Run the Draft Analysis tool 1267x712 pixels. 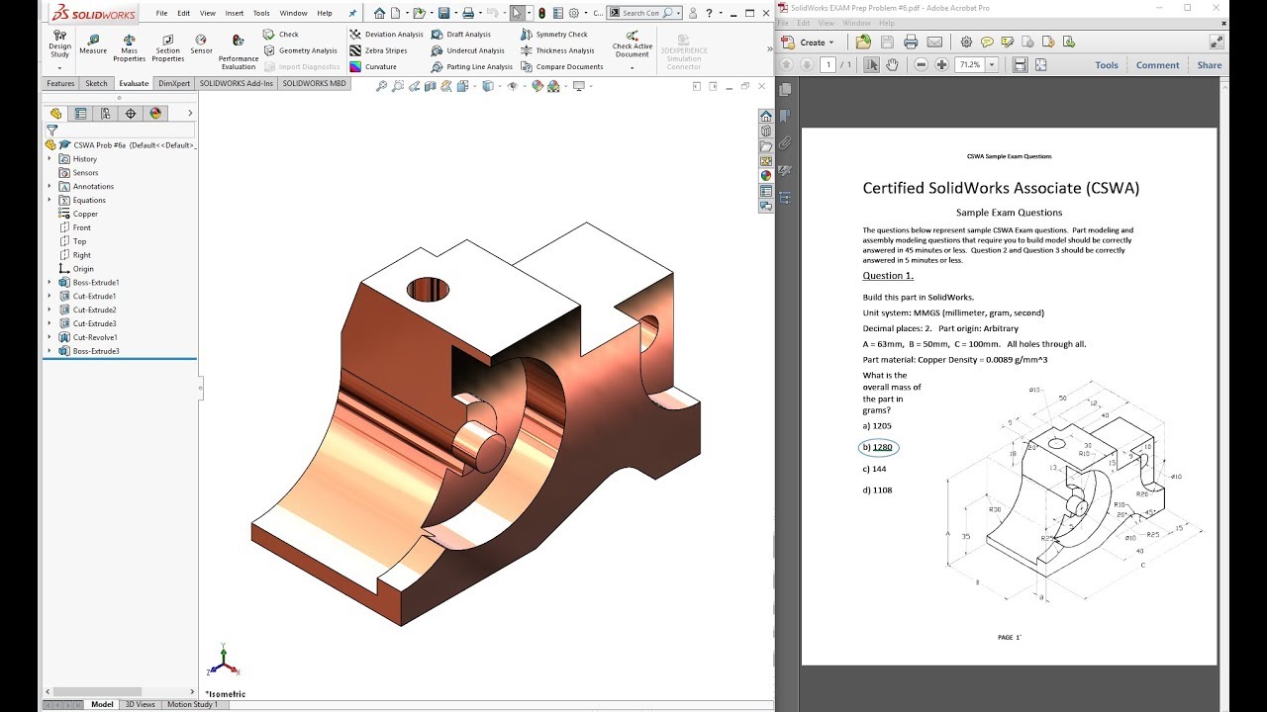pos(460,35)
